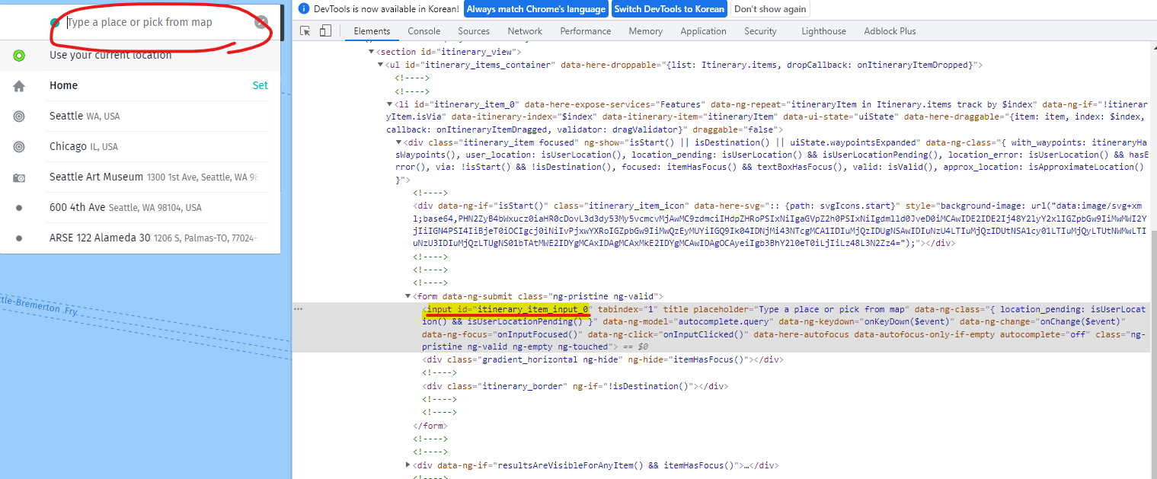
Task: Click the green start-point marker icon
Action: click(55, 22)
